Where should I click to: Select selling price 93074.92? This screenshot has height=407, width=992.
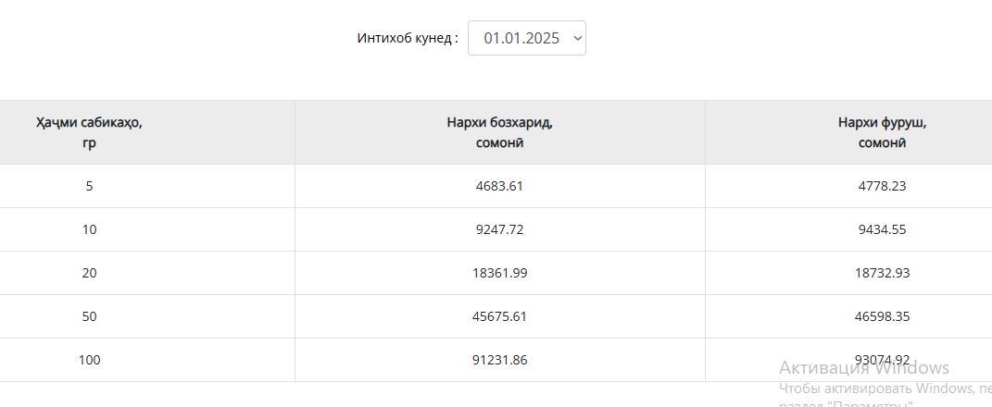click(x=882, y=360)
